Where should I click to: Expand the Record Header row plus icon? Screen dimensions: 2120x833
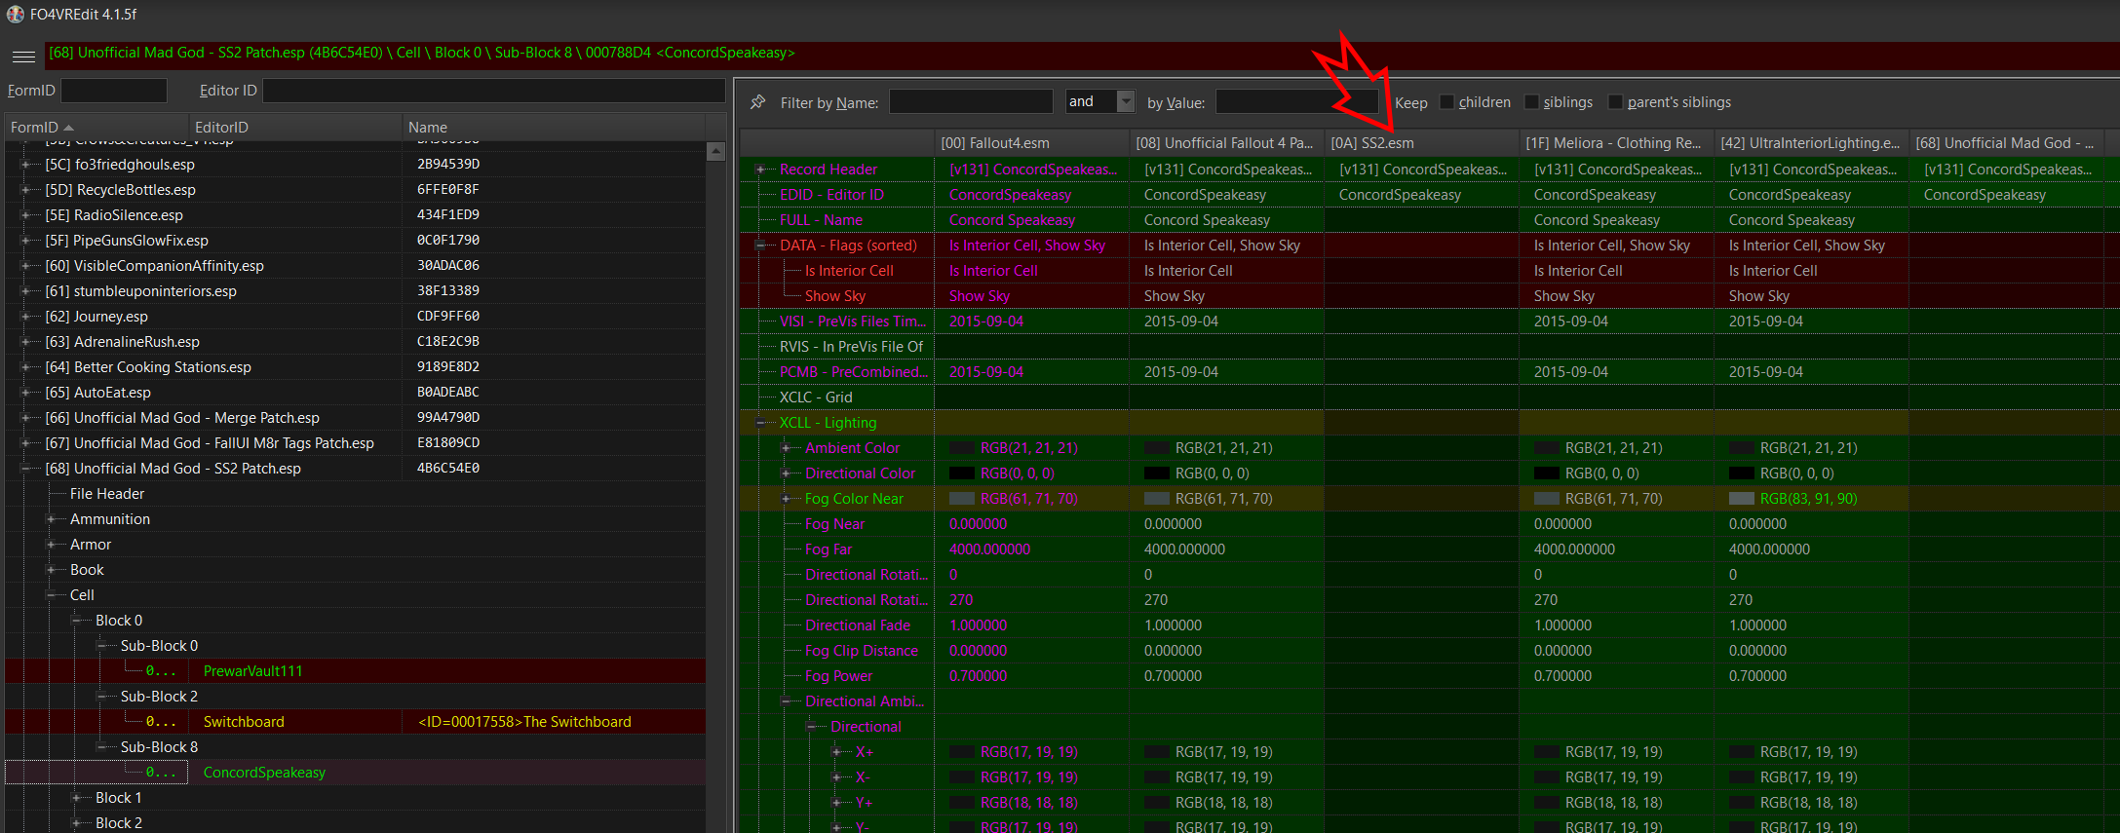760,170
